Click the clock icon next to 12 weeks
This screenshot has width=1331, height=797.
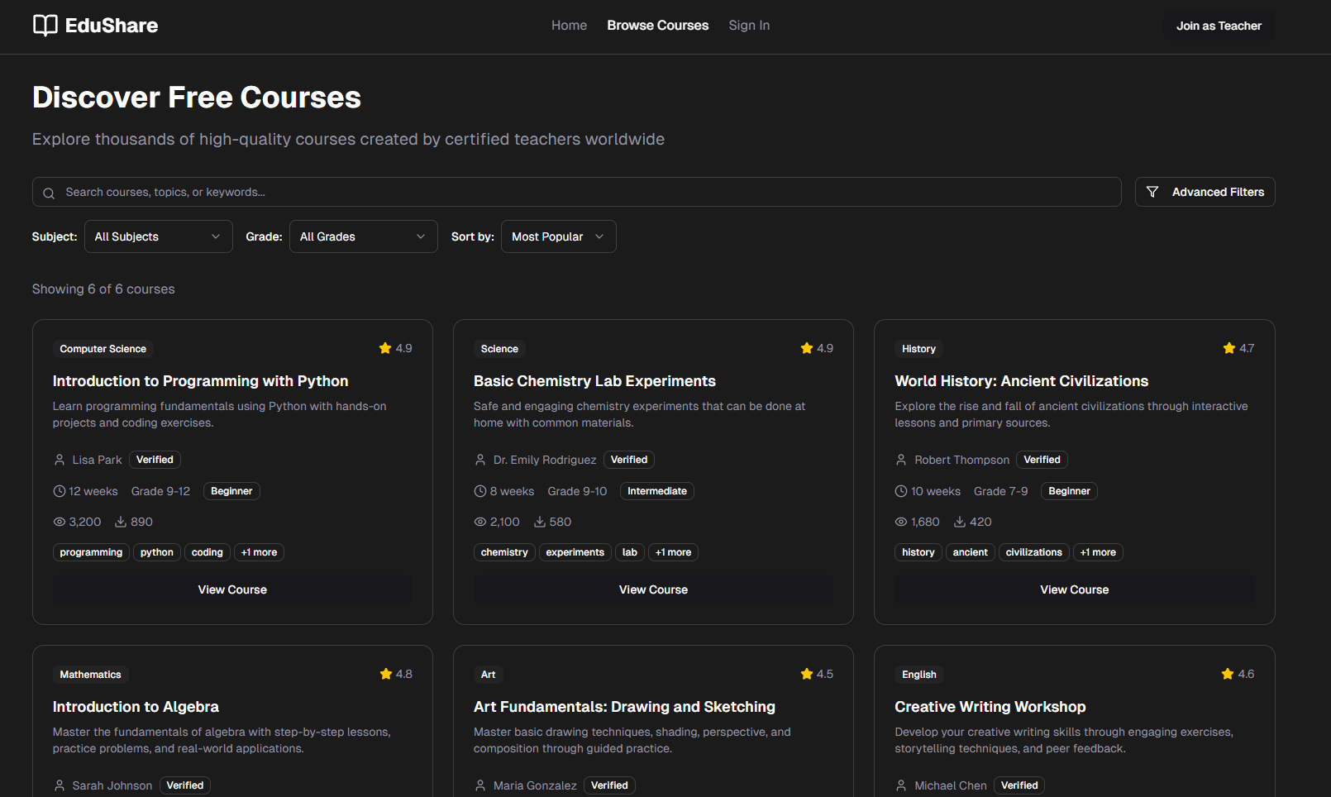[x=60, y=491]
